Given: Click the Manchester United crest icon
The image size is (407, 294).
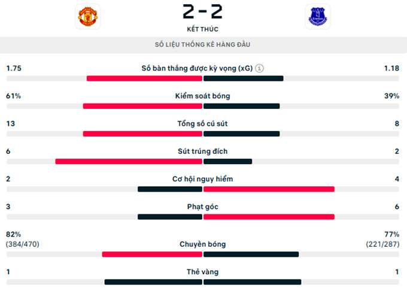Looking at the screenshot, I should pos(88,16).
